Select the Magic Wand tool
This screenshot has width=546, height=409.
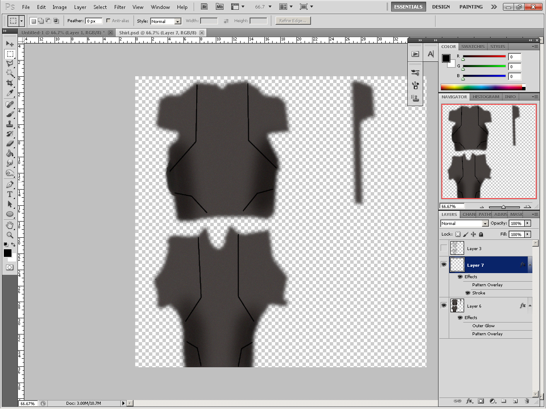pyautogui.click(x=10, y=73)
